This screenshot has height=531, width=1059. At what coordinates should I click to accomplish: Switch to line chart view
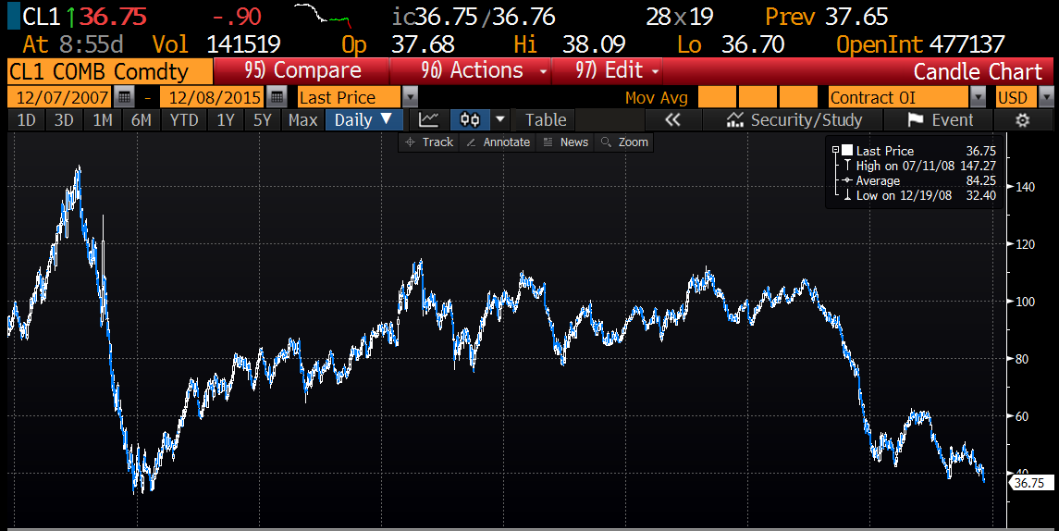pyautogui.click(x=428, y=119)
